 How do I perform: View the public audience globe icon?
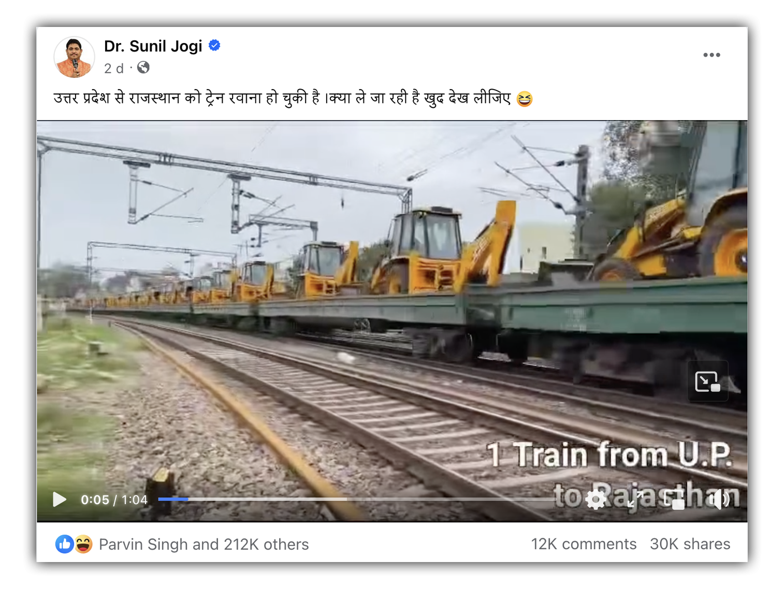tap(143, 67)
